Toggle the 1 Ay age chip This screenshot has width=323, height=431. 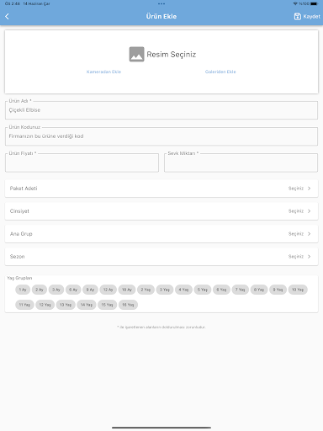click(x=23, y=290)
